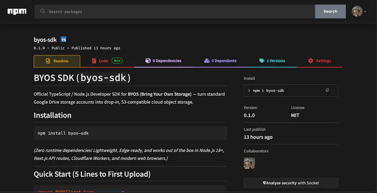
Task: Open the 0 Dependents tab
Action: (x=220, y=61)
